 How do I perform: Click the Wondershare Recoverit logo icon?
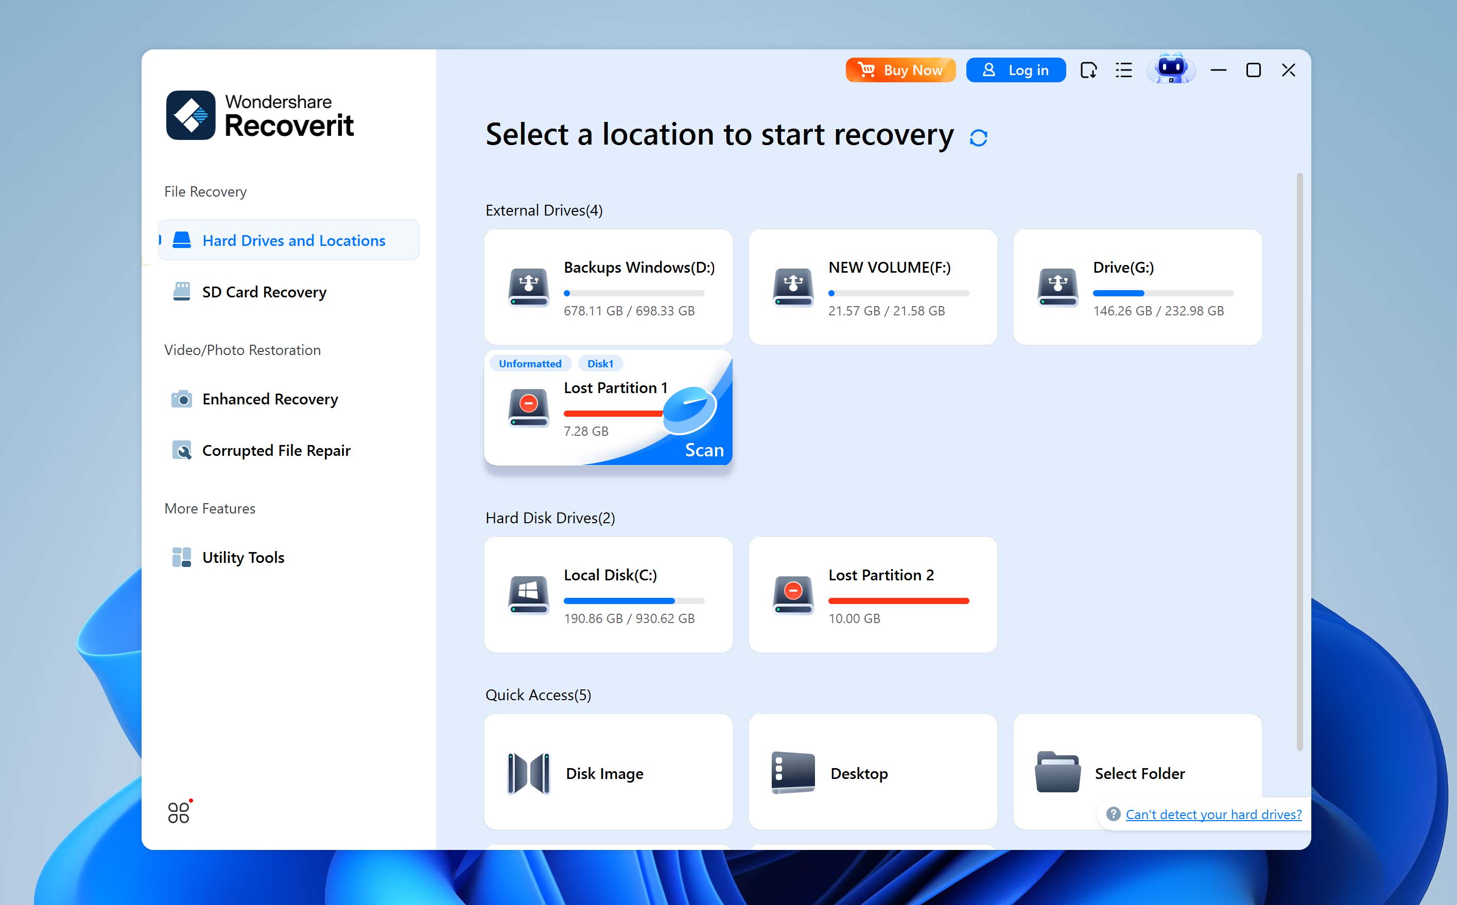[x=190, y=115]
